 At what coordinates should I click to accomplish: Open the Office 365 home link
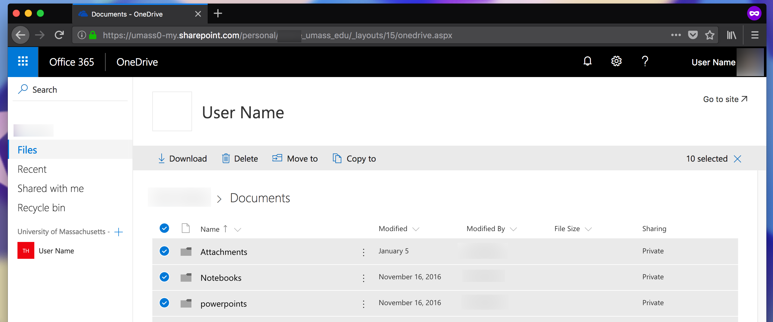click(72, 62)
